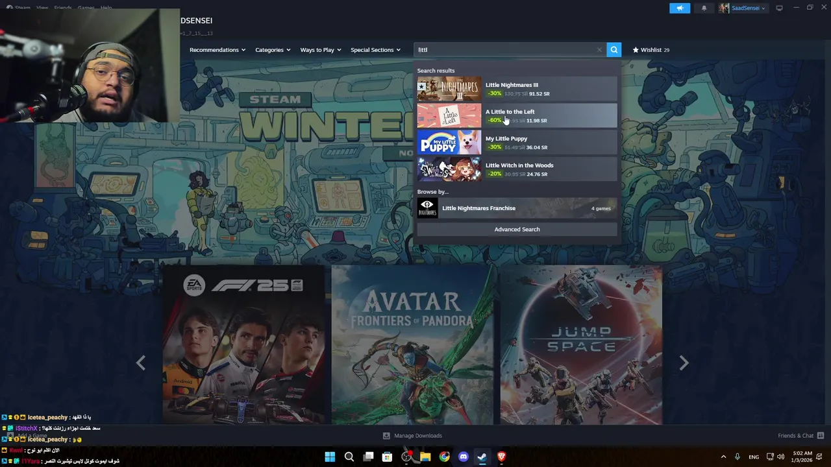Image resolution: width=831 pixels, height=467 pixels.
Task: Open the View menu
Action: coord(42,8)
